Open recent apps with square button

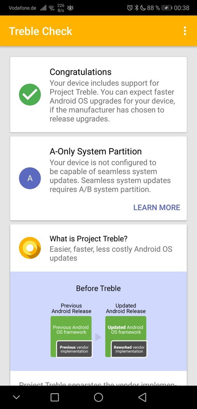[55, 397]
